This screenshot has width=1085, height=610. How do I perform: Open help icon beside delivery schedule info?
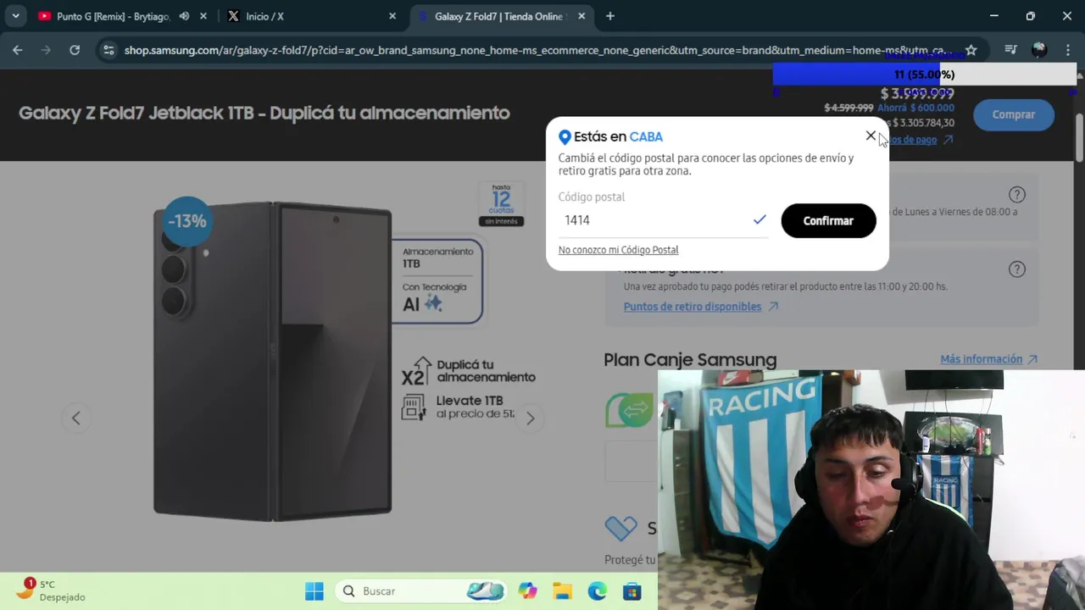pyautogui.click(x=1017, y=195)
